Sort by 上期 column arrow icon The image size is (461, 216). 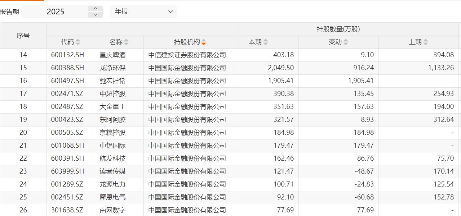(426, 42)
